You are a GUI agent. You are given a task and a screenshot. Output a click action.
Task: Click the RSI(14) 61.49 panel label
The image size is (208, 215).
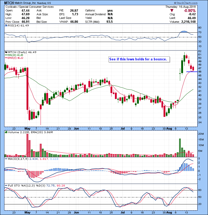pos(18,25)
